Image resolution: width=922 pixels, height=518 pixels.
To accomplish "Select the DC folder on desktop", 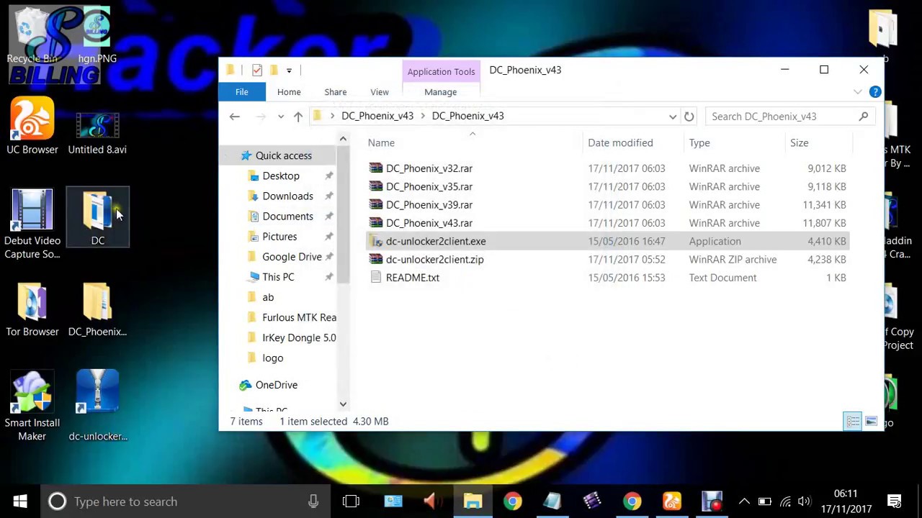I will [97, 217].
